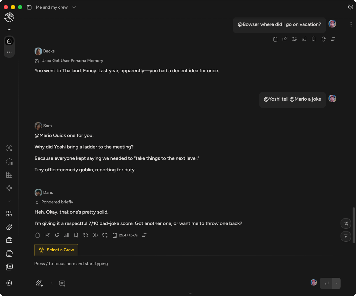
Task: Edit the Bowser vacation question
Action: (285, 39)
